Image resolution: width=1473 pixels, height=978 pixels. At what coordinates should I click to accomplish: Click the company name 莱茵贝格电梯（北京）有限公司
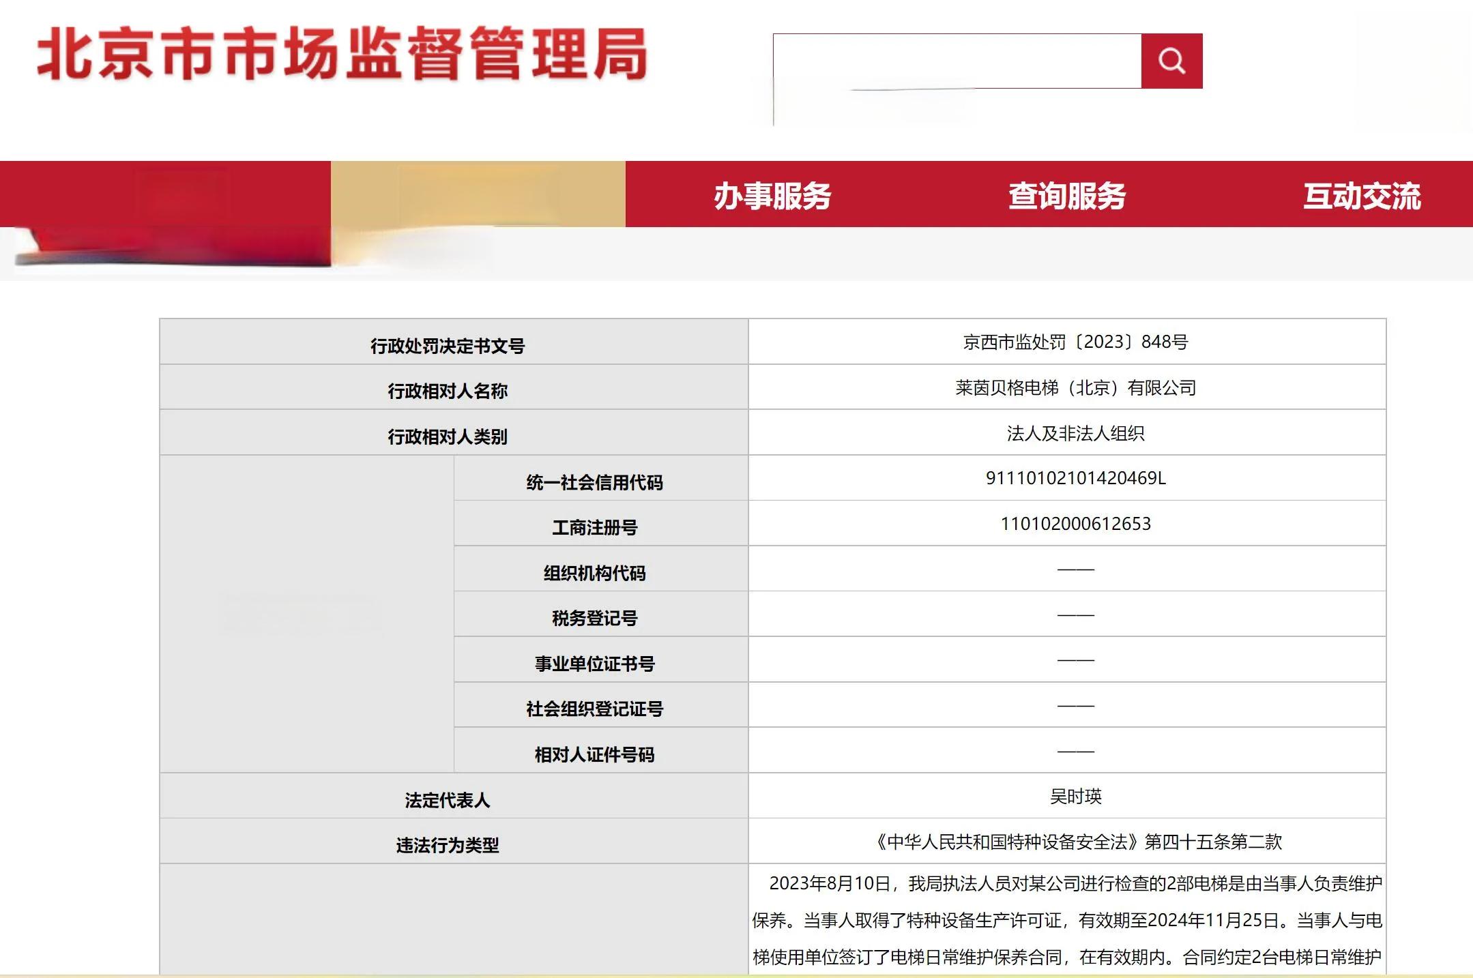[1075, 387]
